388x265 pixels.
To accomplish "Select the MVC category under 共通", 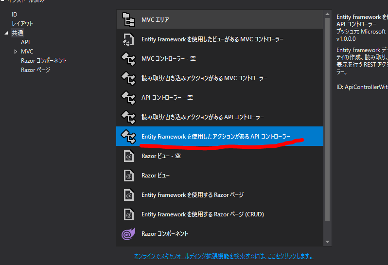I will pos(27,52).
